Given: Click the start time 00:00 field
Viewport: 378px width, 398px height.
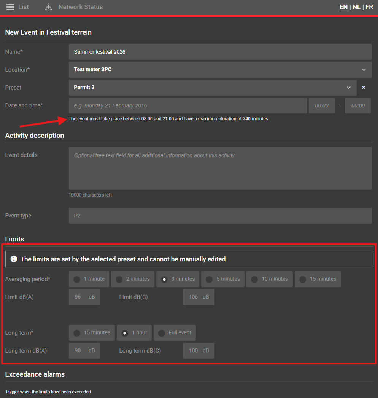Looking at the screenshot, I should tap(321, 105).
